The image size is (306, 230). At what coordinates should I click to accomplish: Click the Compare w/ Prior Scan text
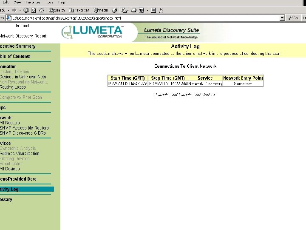point(21,97)
